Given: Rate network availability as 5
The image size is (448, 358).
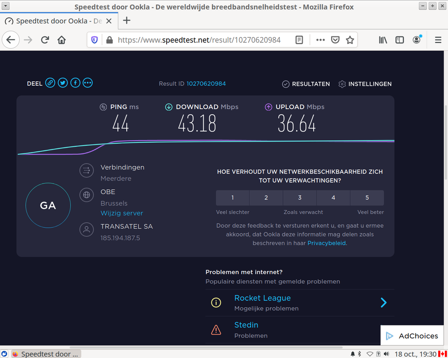Looking at the screenshot, I should (x=367, y=197).
